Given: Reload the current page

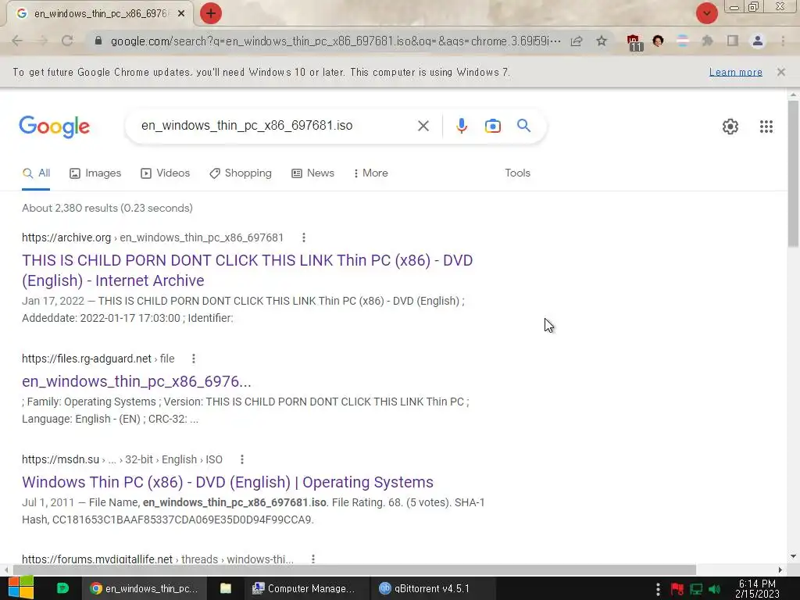Looking at the screenshot, I should pyautogui.click(x=67, y=41).
